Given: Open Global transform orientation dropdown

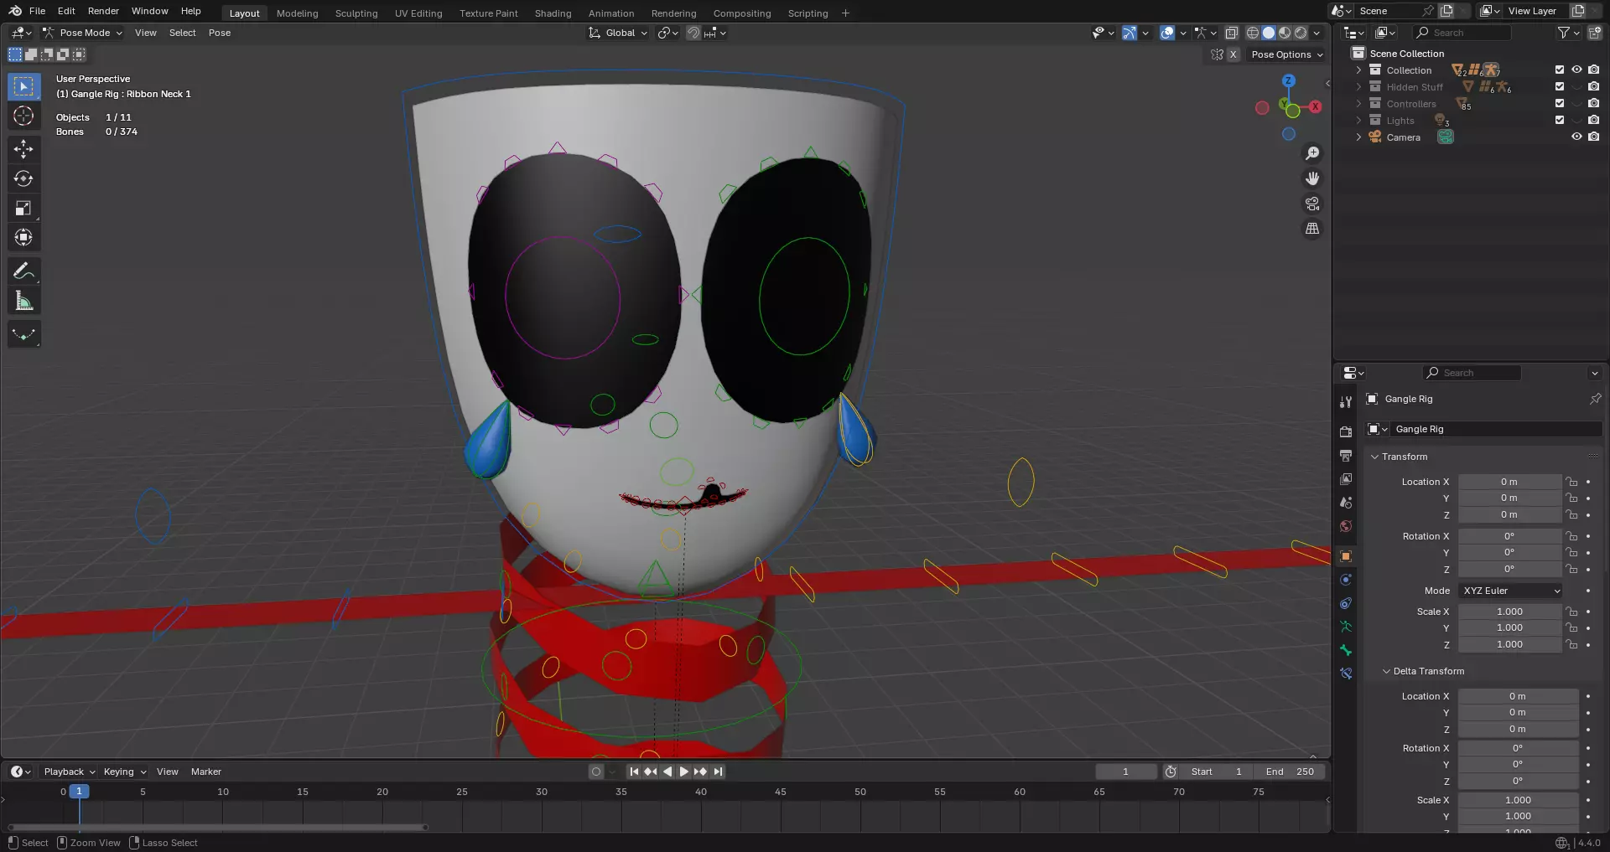Looking at the screenshot, I should click(x=618, y=33).
